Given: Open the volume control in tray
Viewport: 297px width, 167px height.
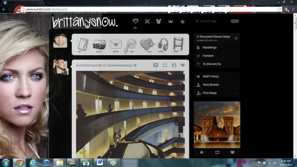Looking at the screenshot, I should [275, 163].
